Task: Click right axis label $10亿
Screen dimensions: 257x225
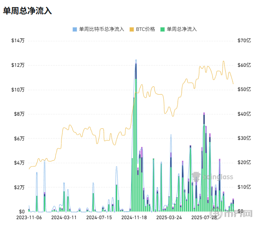Action: (x=244, y=187)
